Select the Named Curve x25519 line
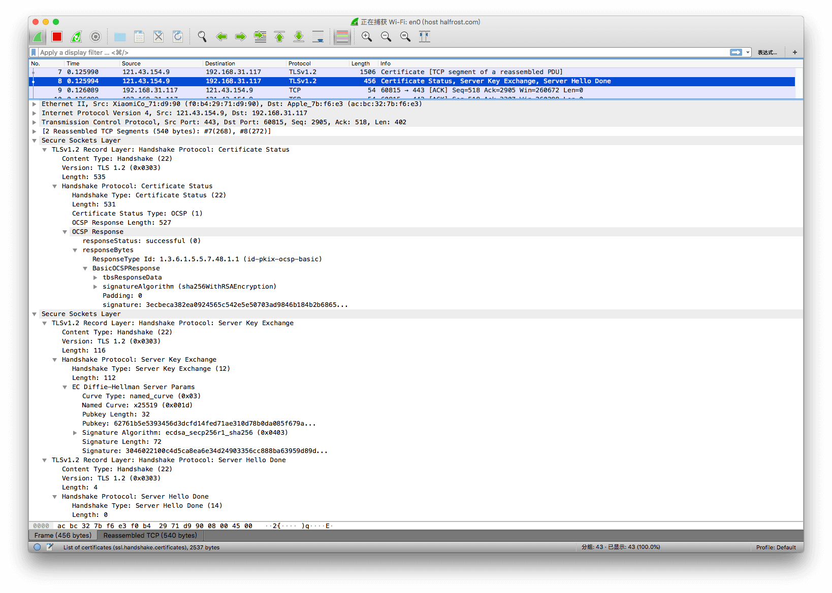 coord(137,405)
